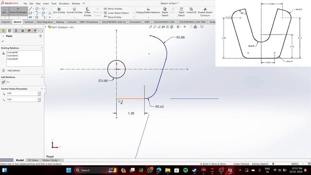Switch to the Features tab

tap(6, 22)
